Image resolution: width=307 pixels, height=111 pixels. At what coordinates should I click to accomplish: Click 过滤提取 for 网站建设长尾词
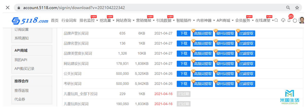click(246, 64)
